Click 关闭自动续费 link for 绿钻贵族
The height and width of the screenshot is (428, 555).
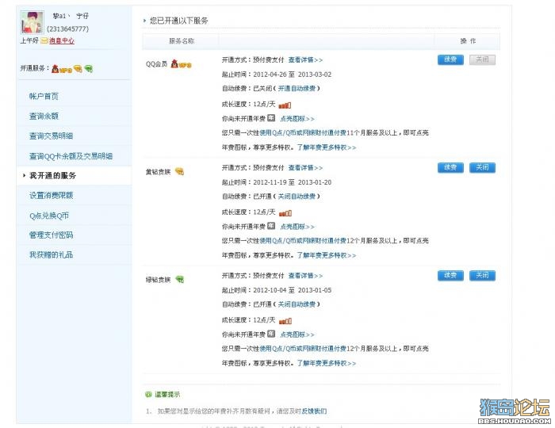[297, 304]
